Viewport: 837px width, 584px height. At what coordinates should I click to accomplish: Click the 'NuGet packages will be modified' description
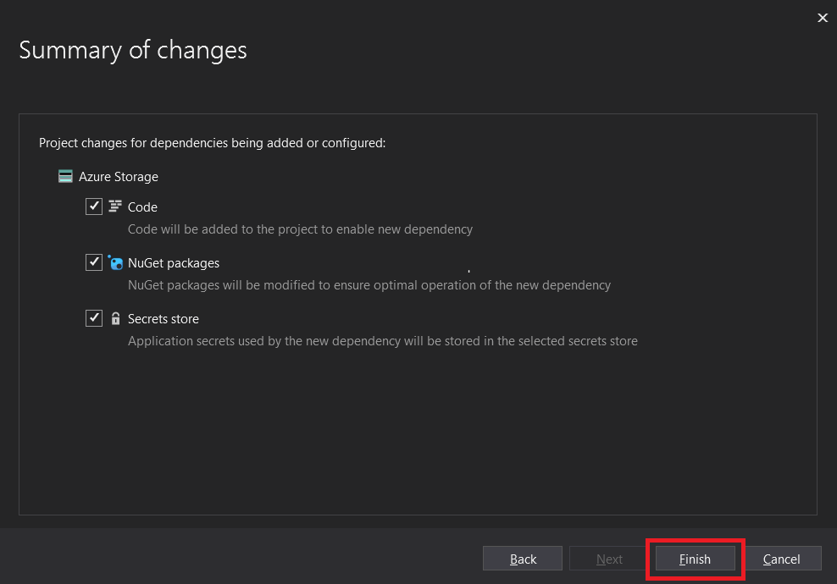coord(369,285)
